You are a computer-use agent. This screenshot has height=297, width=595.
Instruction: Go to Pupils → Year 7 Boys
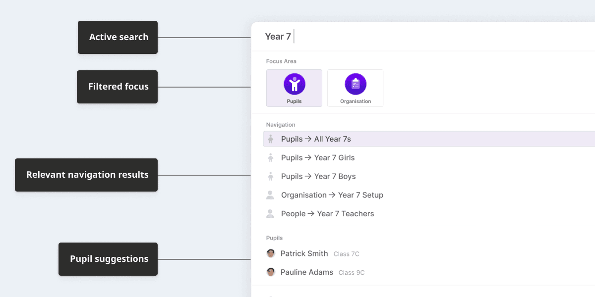[x=318, y=176]
